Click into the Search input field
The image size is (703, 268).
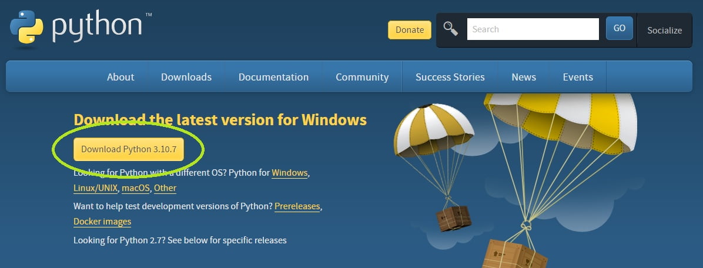coord(532,29)
